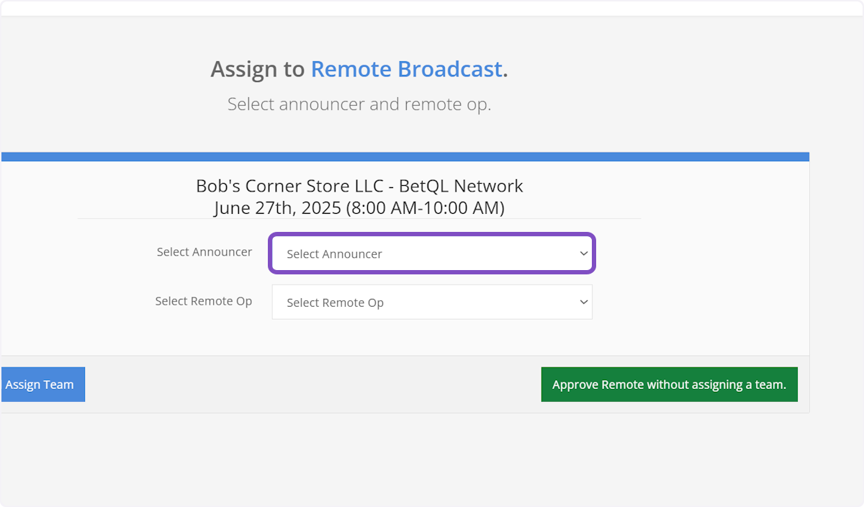
Task: Click the '(8:00 AM-10:00 AM)' time range text
Action: (425, 208)
